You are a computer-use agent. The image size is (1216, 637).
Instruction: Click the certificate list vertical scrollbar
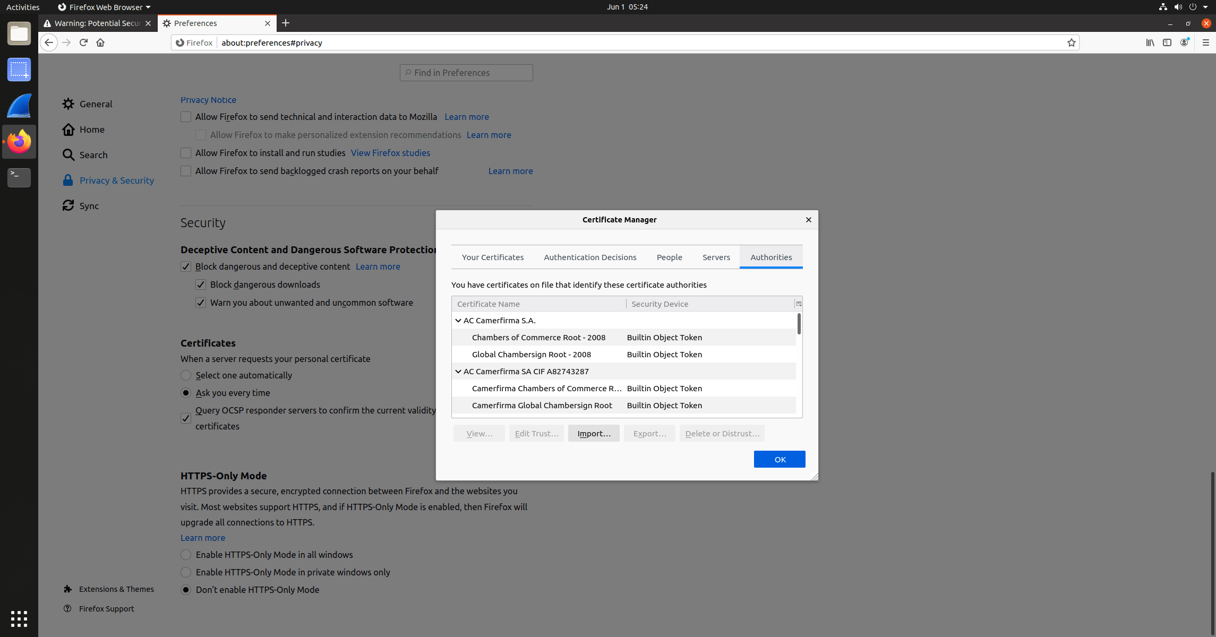799,324
